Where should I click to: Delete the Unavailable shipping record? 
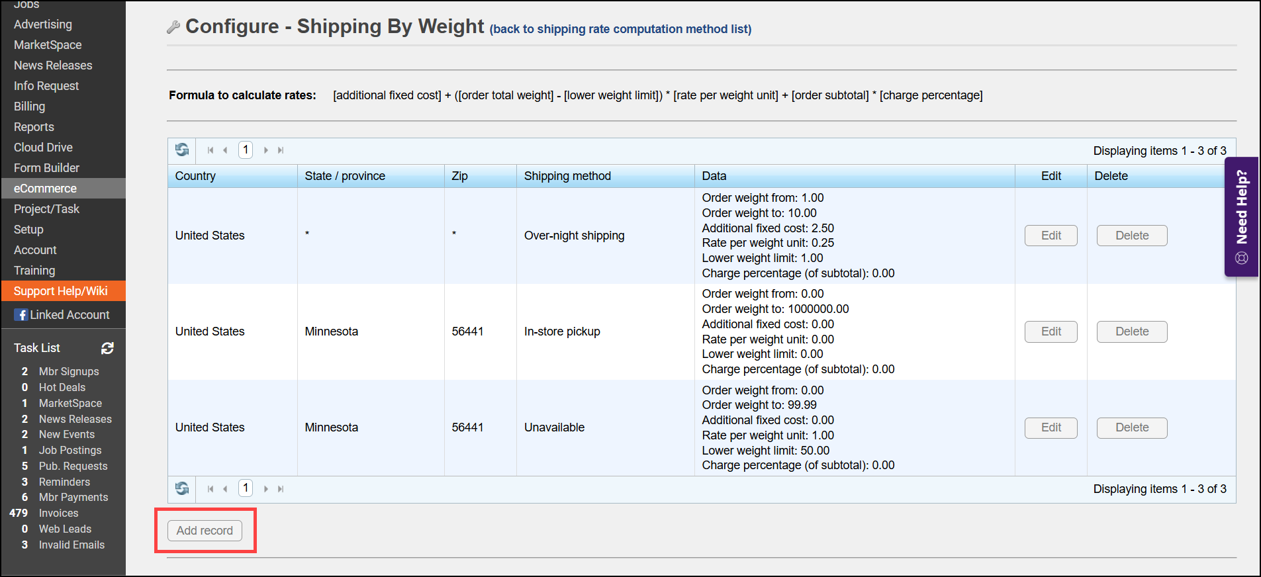coord(1131,427)
